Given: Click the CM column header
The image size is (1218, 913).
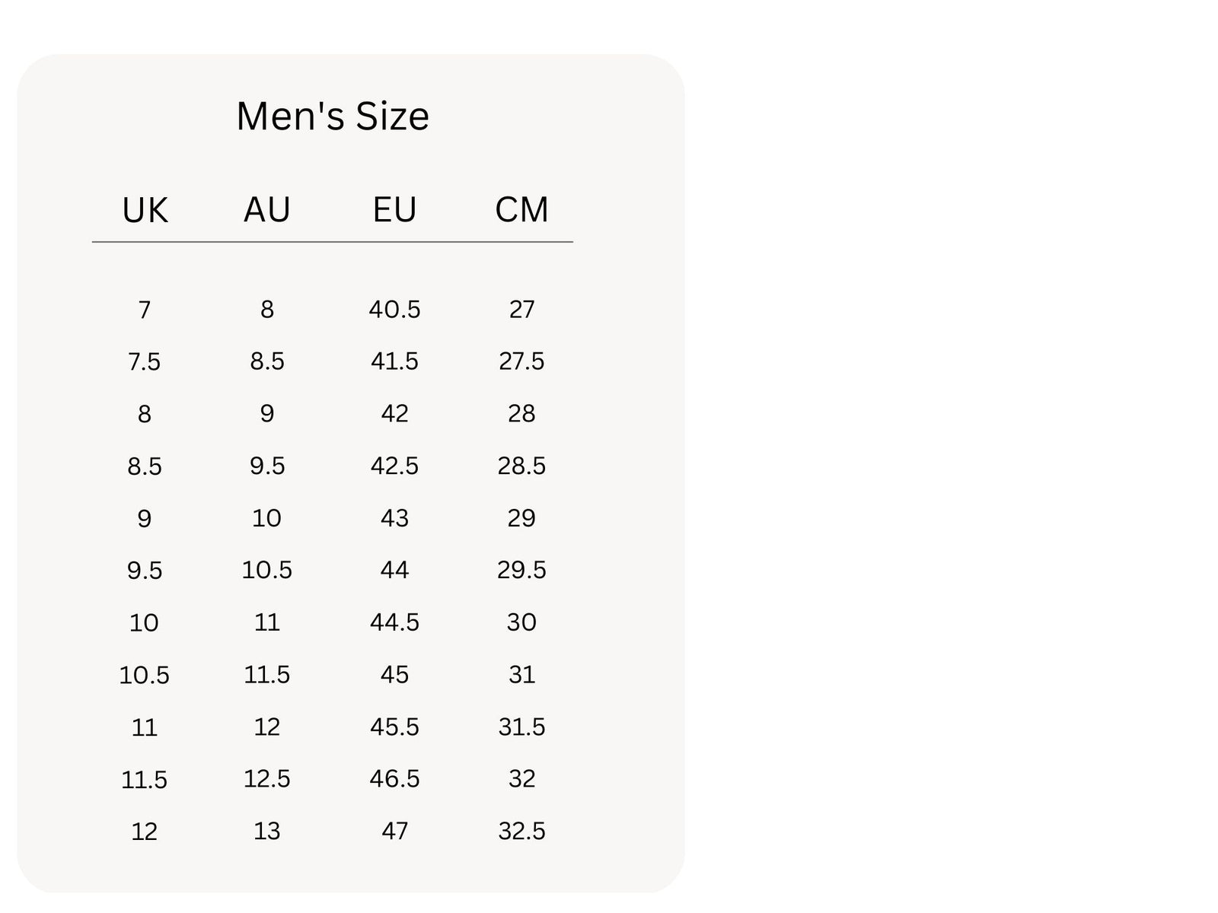Looking at the screenshot, I should click(x=521, y=210).
